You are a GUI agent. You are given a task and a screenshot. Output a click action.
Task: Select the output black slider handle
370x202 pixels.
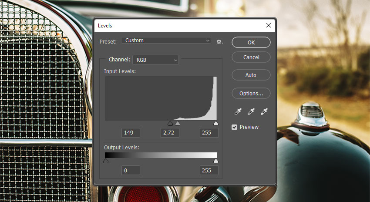(x=106, y=161)
